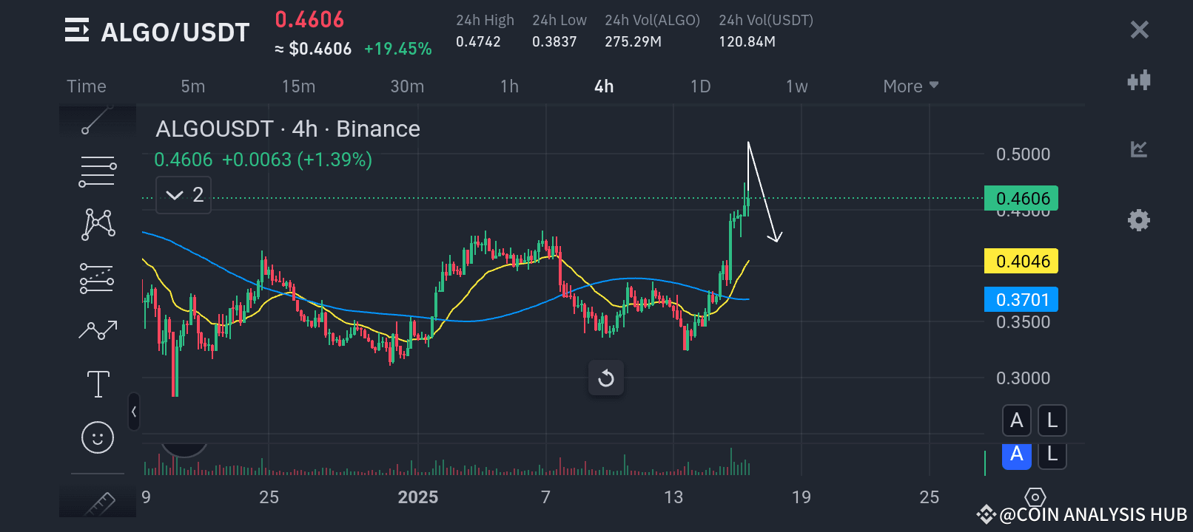Collapse the drawing toolbar handle
This screenshot has width=1193, height=532.
click(x=133, y=412)
